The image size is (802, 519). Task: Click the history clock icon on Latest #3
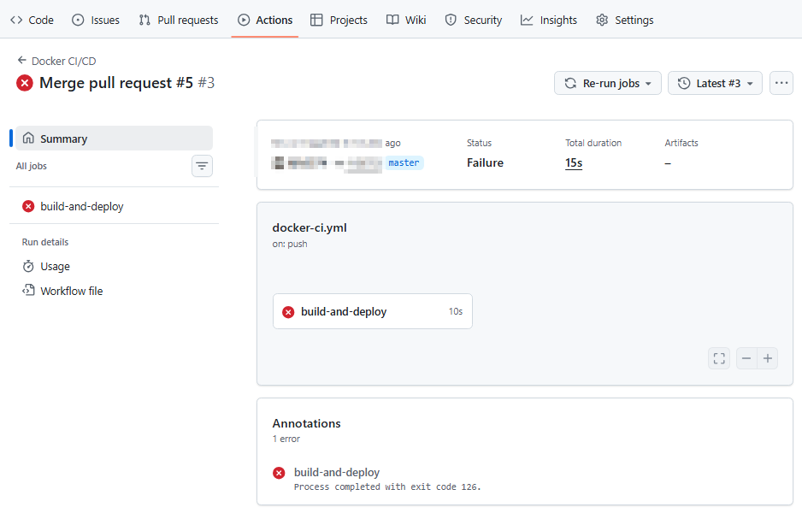684,83
